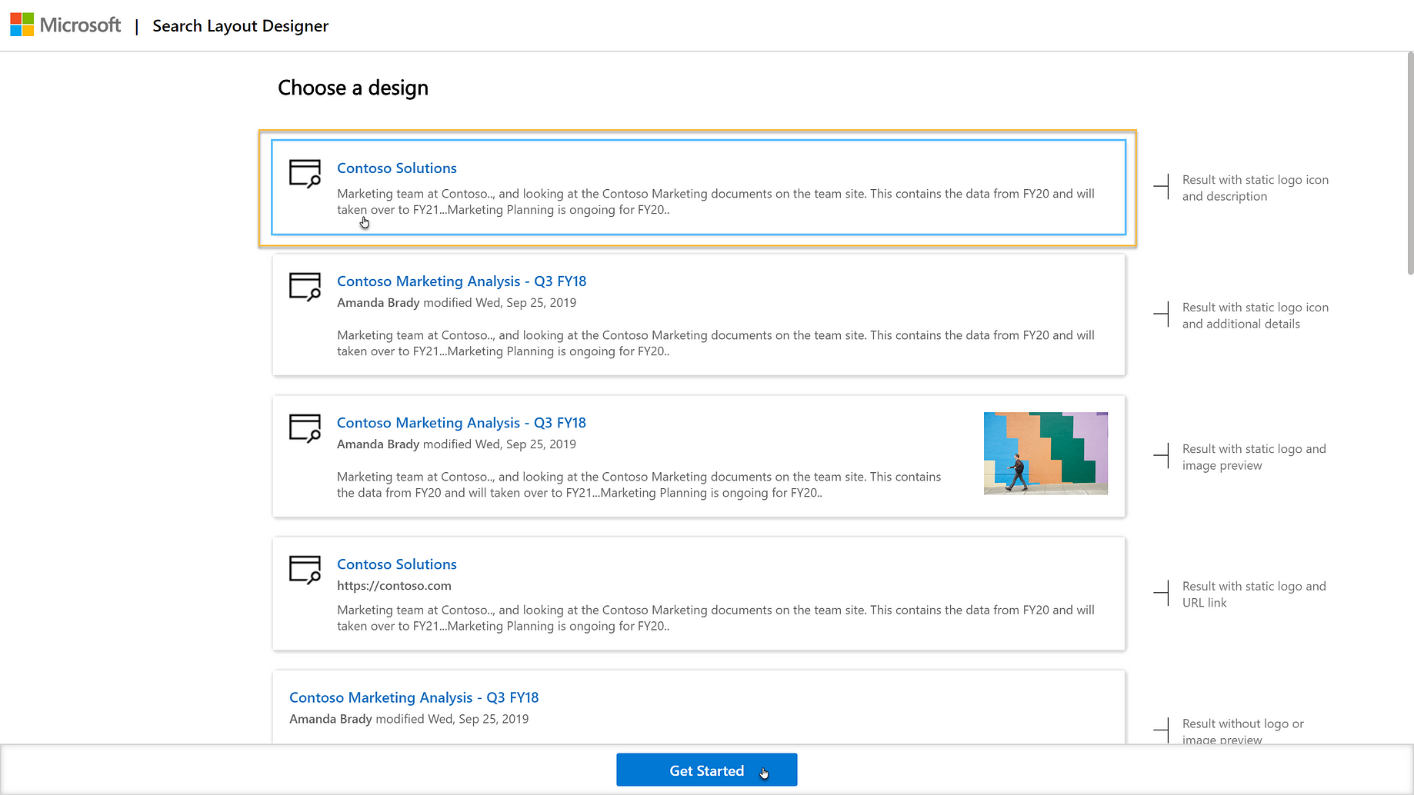Click the https://contoso.com URL text
The width and height of the screenshot is (1414, 795).
coord(394,585)
